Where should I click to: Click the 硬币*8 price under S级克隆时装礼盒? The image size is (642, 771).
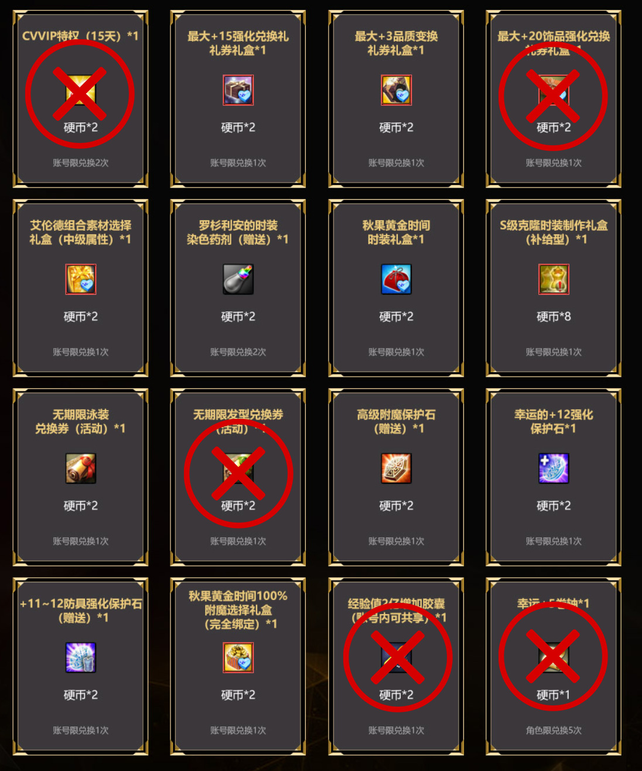(x=554, y=317)
